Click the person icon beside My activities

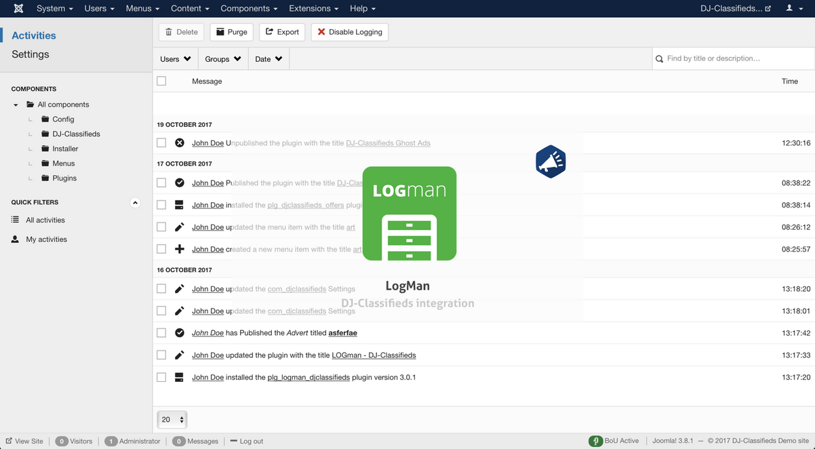[15, 239]
